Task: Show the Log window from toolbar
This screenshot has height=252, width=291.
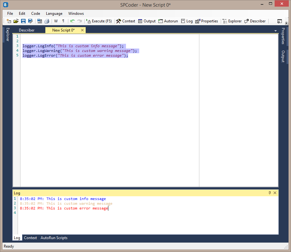Action: (187, 21)
